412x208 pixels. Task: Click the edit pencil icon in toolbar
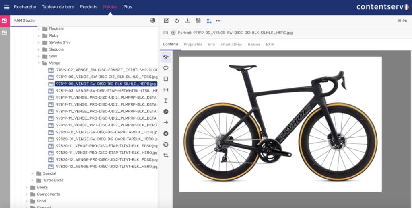tap(166, 21)
